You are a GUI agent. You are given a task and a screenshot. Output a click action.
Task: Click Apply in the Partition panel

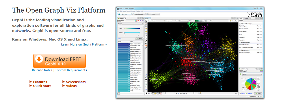coord(258,94)
